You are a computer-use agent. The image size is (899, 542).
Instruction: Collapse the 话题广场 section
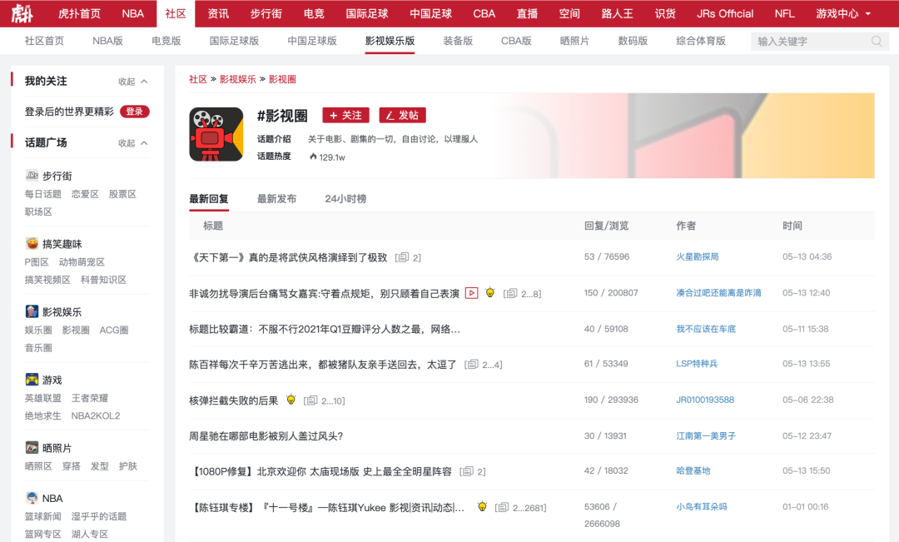pos(133,143)
